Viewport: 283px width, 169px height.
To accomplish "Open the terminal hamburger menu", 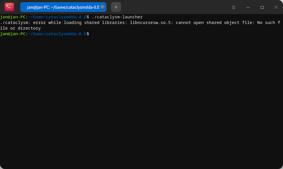I will [234, 7].
